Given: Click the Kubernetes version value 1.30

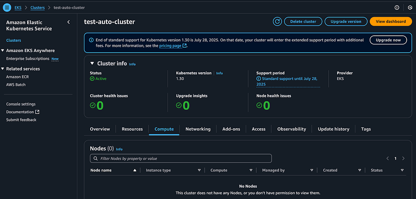Looking at the screenshot, I should click(180, 78).
